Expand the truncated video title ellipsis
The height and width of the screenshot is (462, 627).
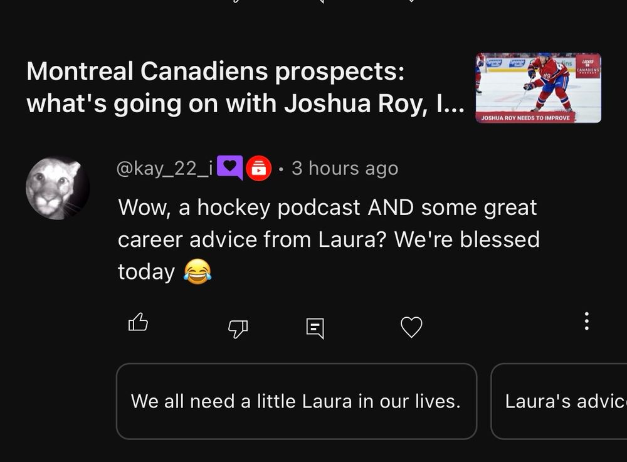click(457, 104)
